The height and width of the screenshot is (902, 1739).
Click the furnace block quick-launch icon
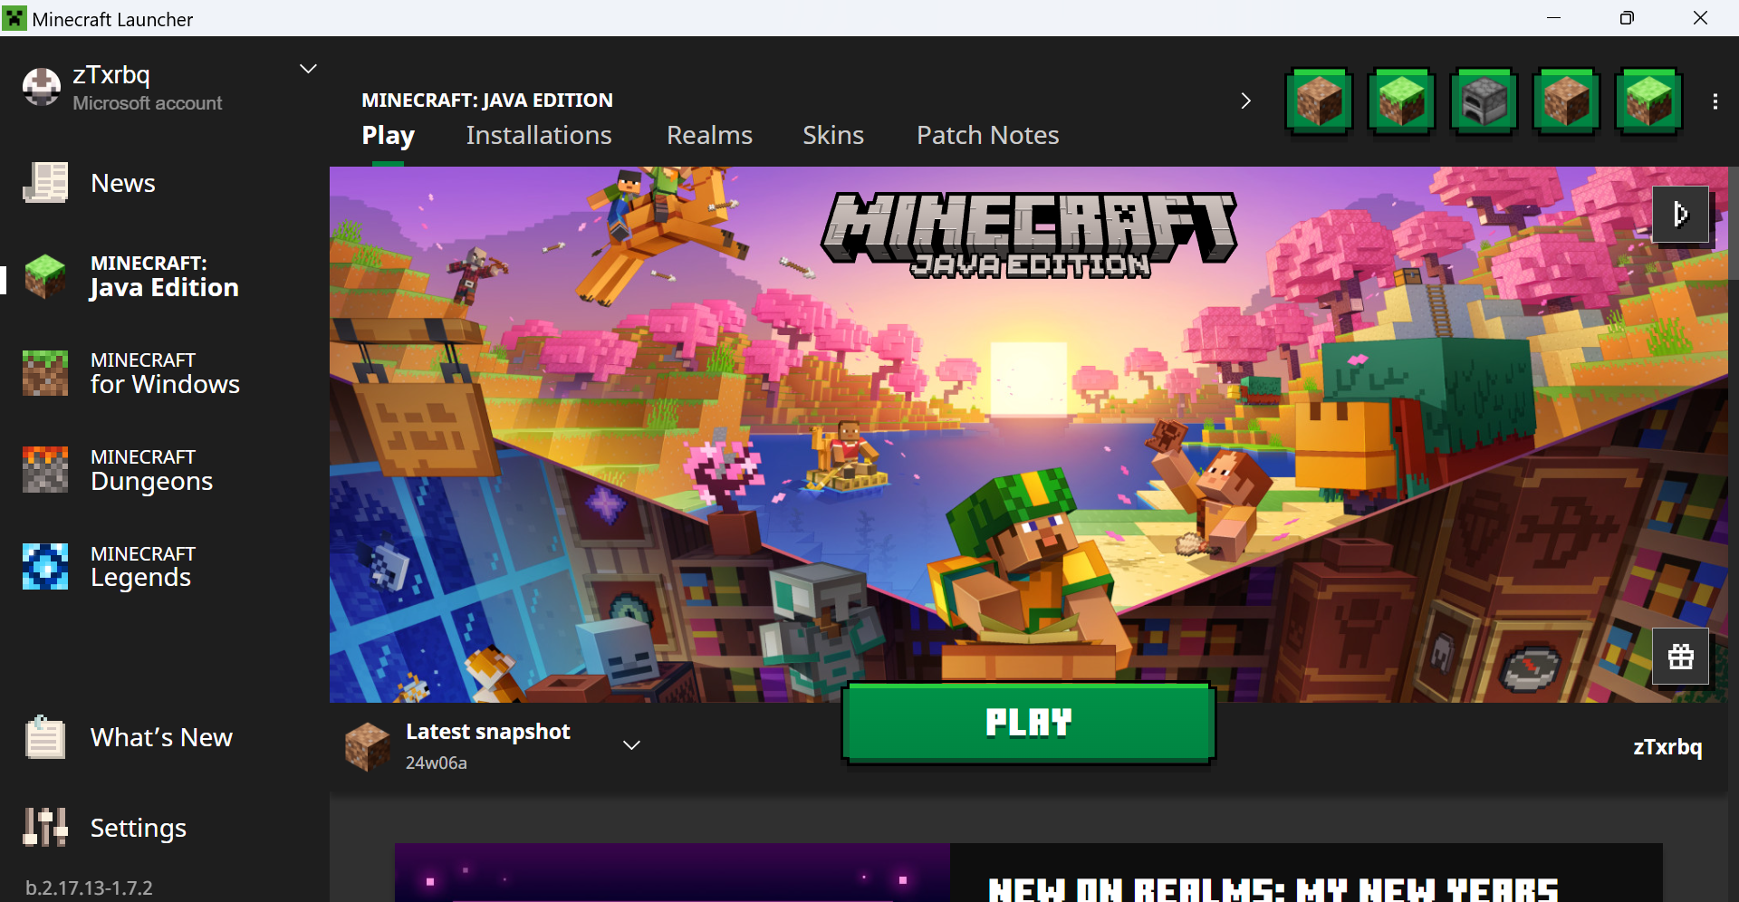1484,101
